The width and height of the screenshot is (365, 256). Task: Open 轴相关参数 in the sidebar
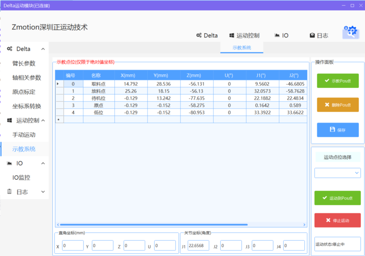click(x=27, y=77)
